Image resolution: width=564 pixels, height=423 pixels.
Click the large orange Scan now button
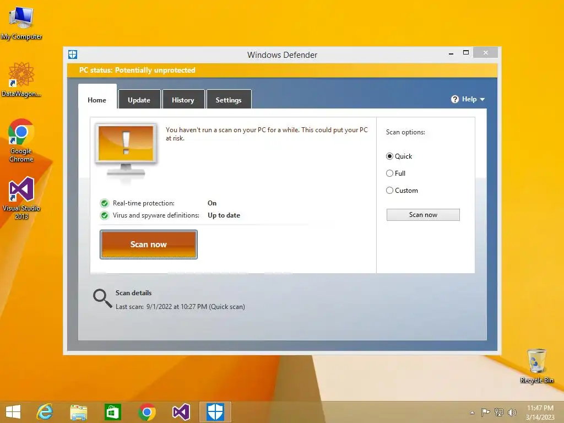[149, 245]
